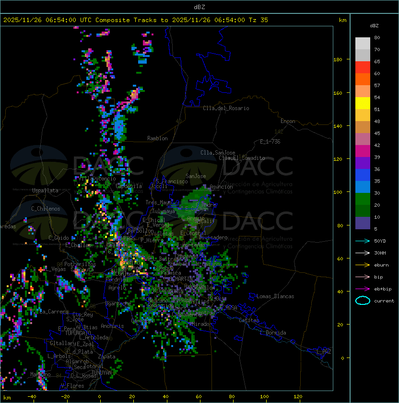Click the 'km' label at bottom left
This screenshot has width=399, height=403.
pos(7,398)
